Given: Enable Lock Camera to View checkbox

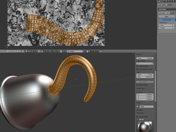Looking at the screenshot, I should [137, 69].
